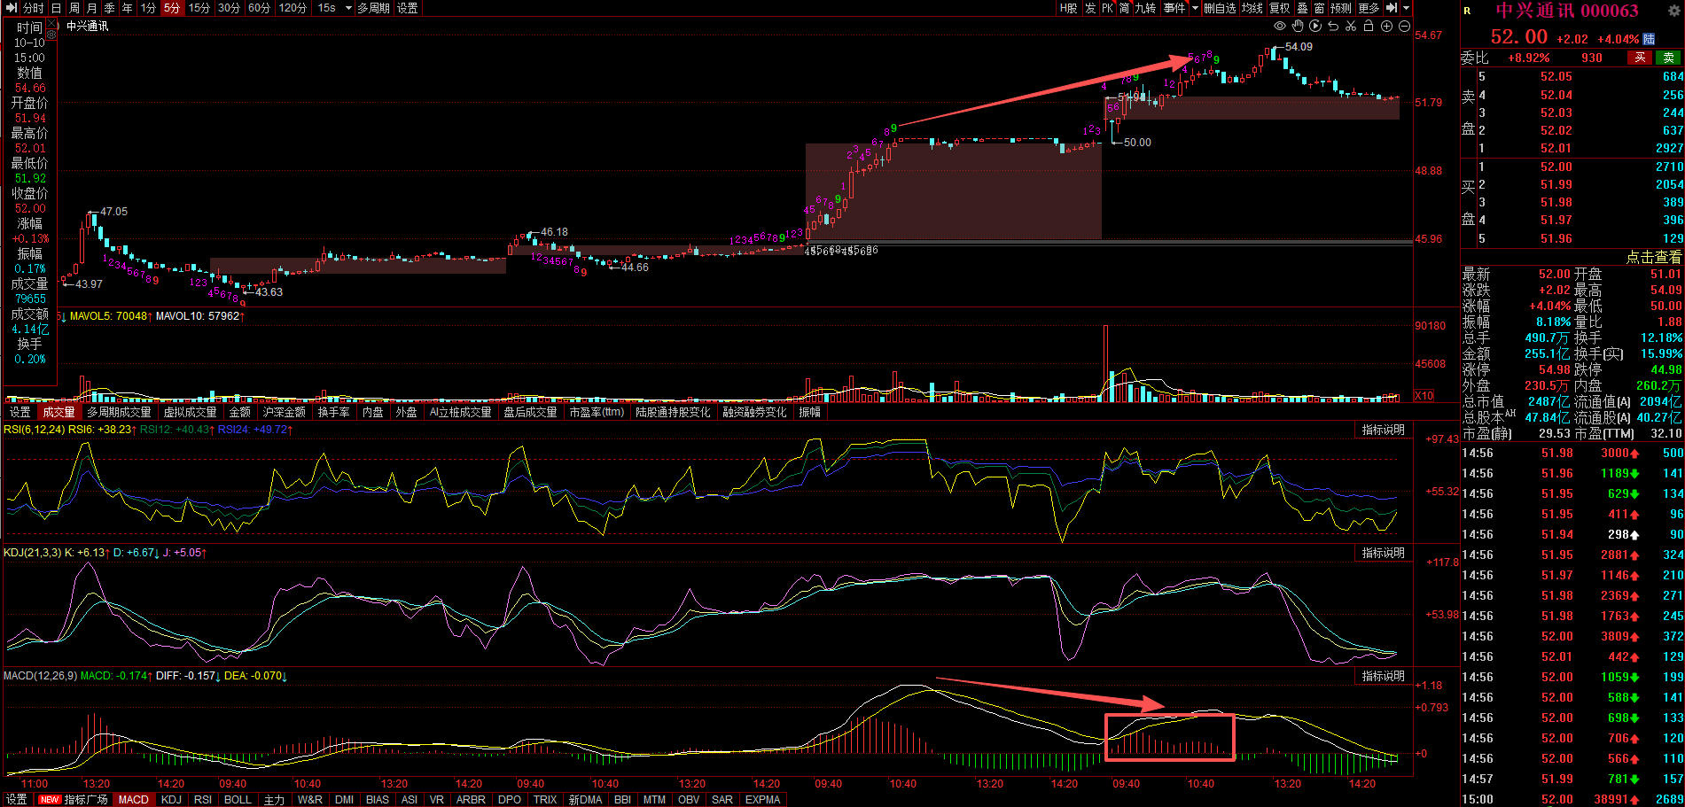Switch to 日 daily period
The width and height of the screenshot is (1685, 807).
click(x=56, y=8)
